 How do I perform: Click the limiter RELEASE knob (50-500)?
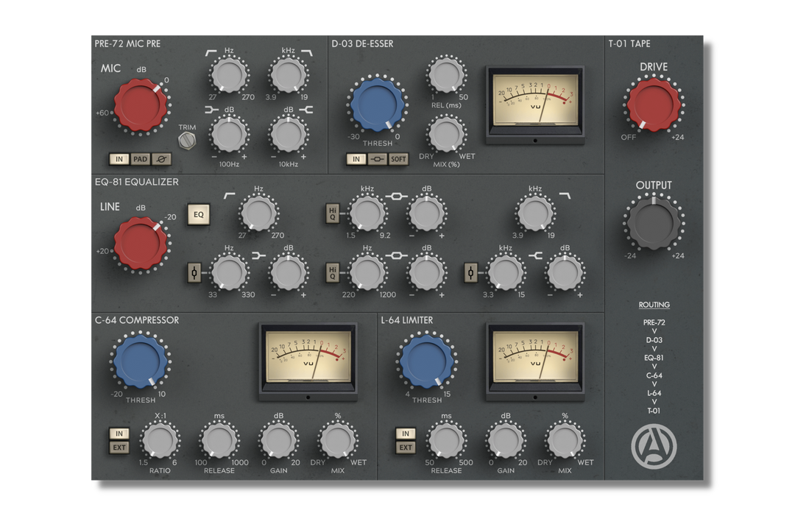[446, 440]
